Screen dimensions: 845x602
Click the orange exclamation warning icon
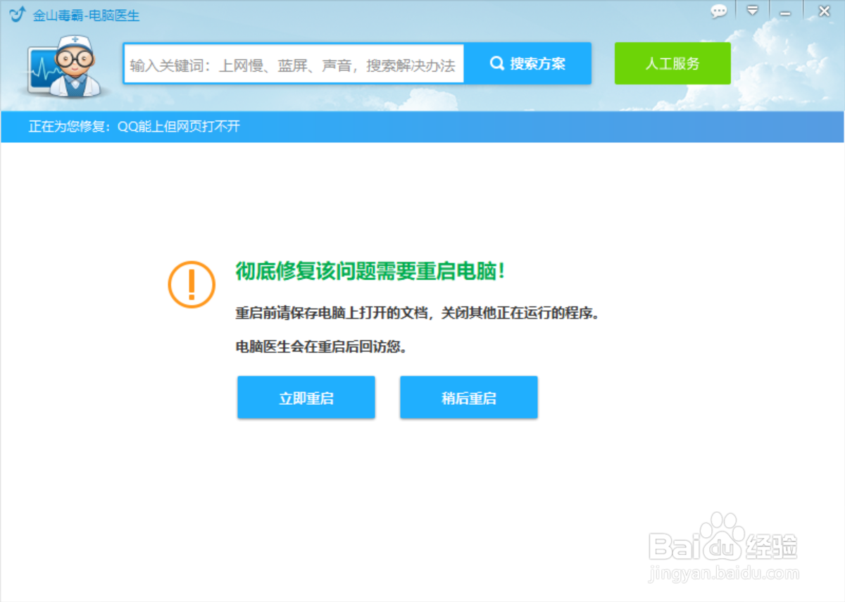(x=192, y=284)
